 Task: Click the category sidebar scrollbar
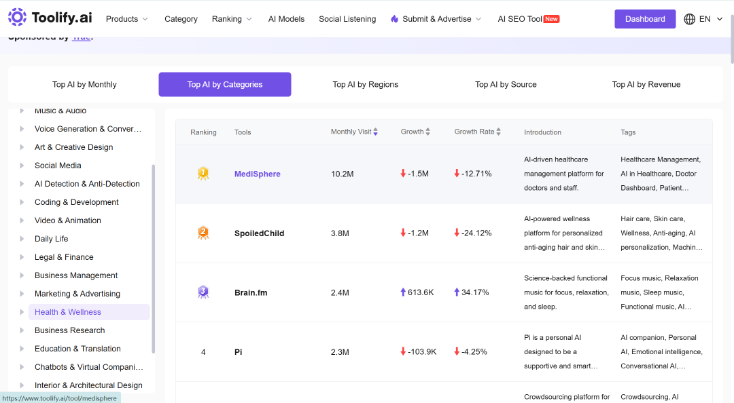click(153, 258)
